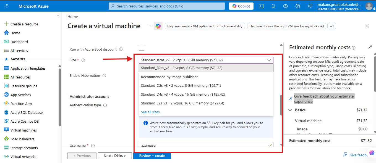The width and height of the screenshot is (376, 163).
Task: Collapse the cost panel with the shrink icon
Action: tap(370, 47)
